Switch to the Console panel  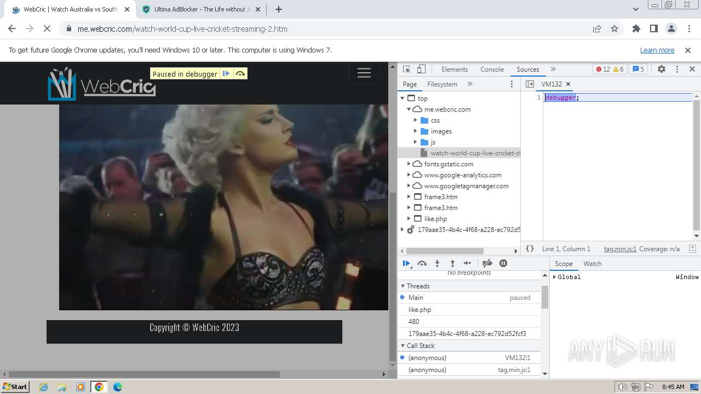coord(492,69)
